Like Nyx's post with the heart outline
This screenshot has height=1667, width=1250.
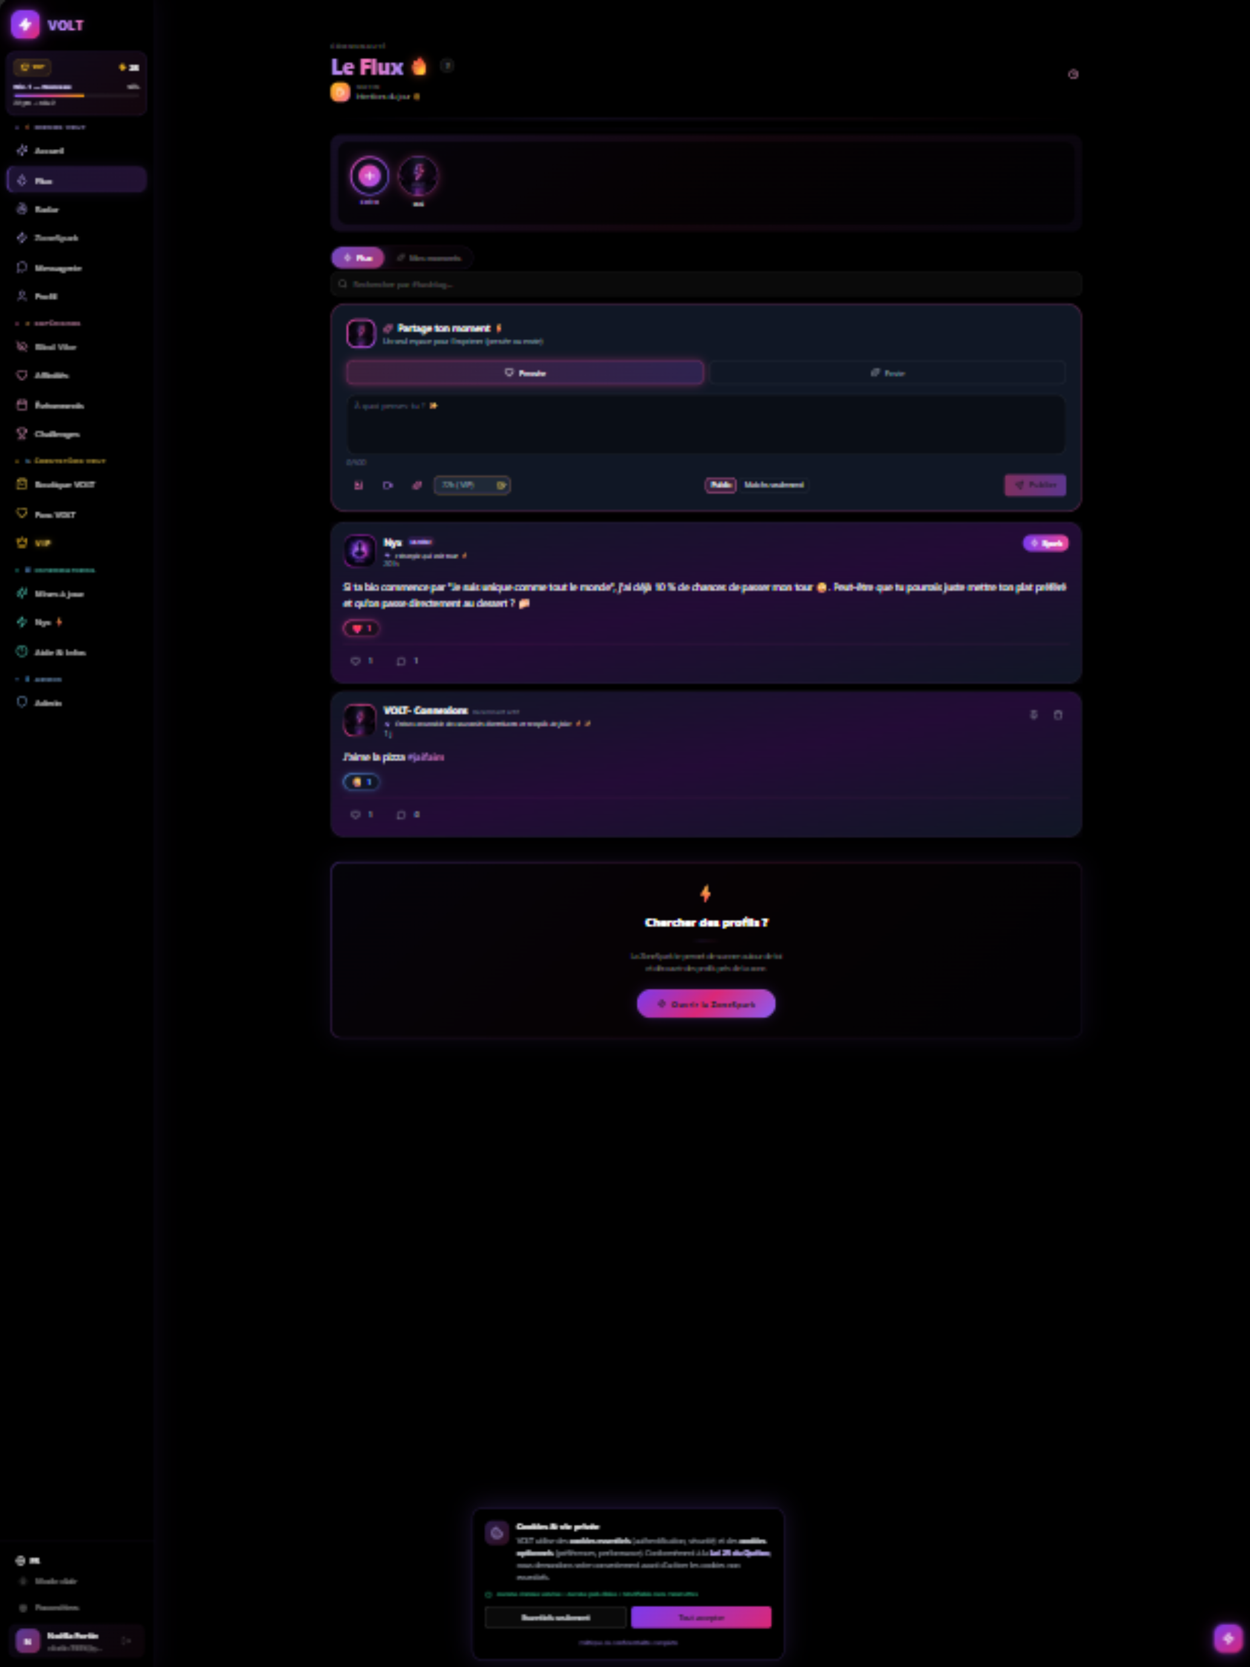pyautogui.click(x=362, y=661)
